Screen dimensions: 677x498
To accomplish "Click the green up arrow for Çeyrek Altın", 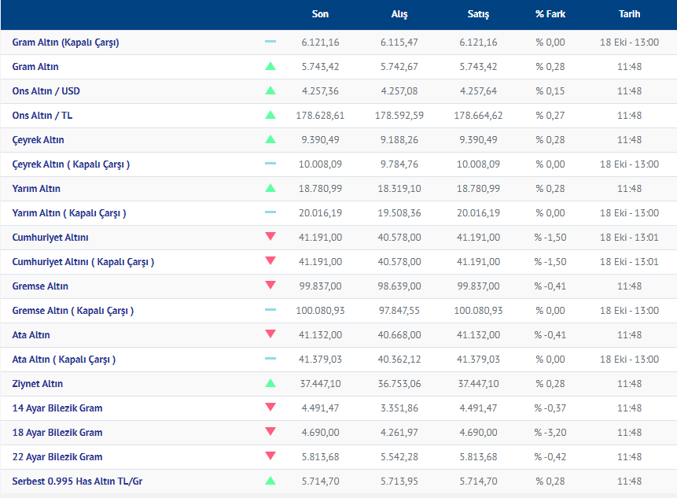I will tap(270, 140).
